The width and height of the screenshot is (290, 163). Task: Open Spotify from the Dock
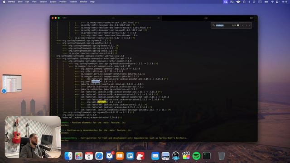pyautogui.click(x=196, y=156)
